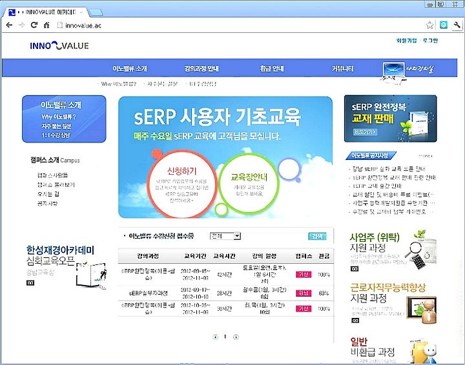Click the page number 1 in pagination

(x=225, y=337)
